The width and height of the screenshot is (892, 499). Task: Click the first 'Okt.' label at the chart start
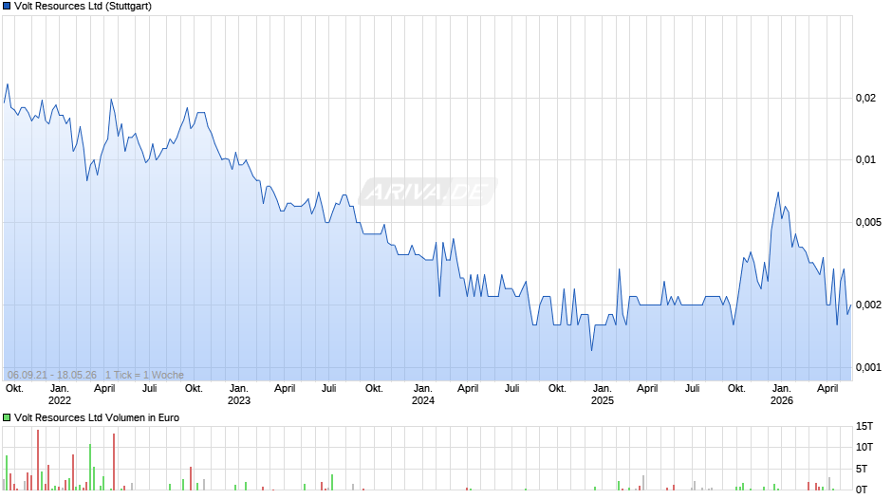click(14, 389)
